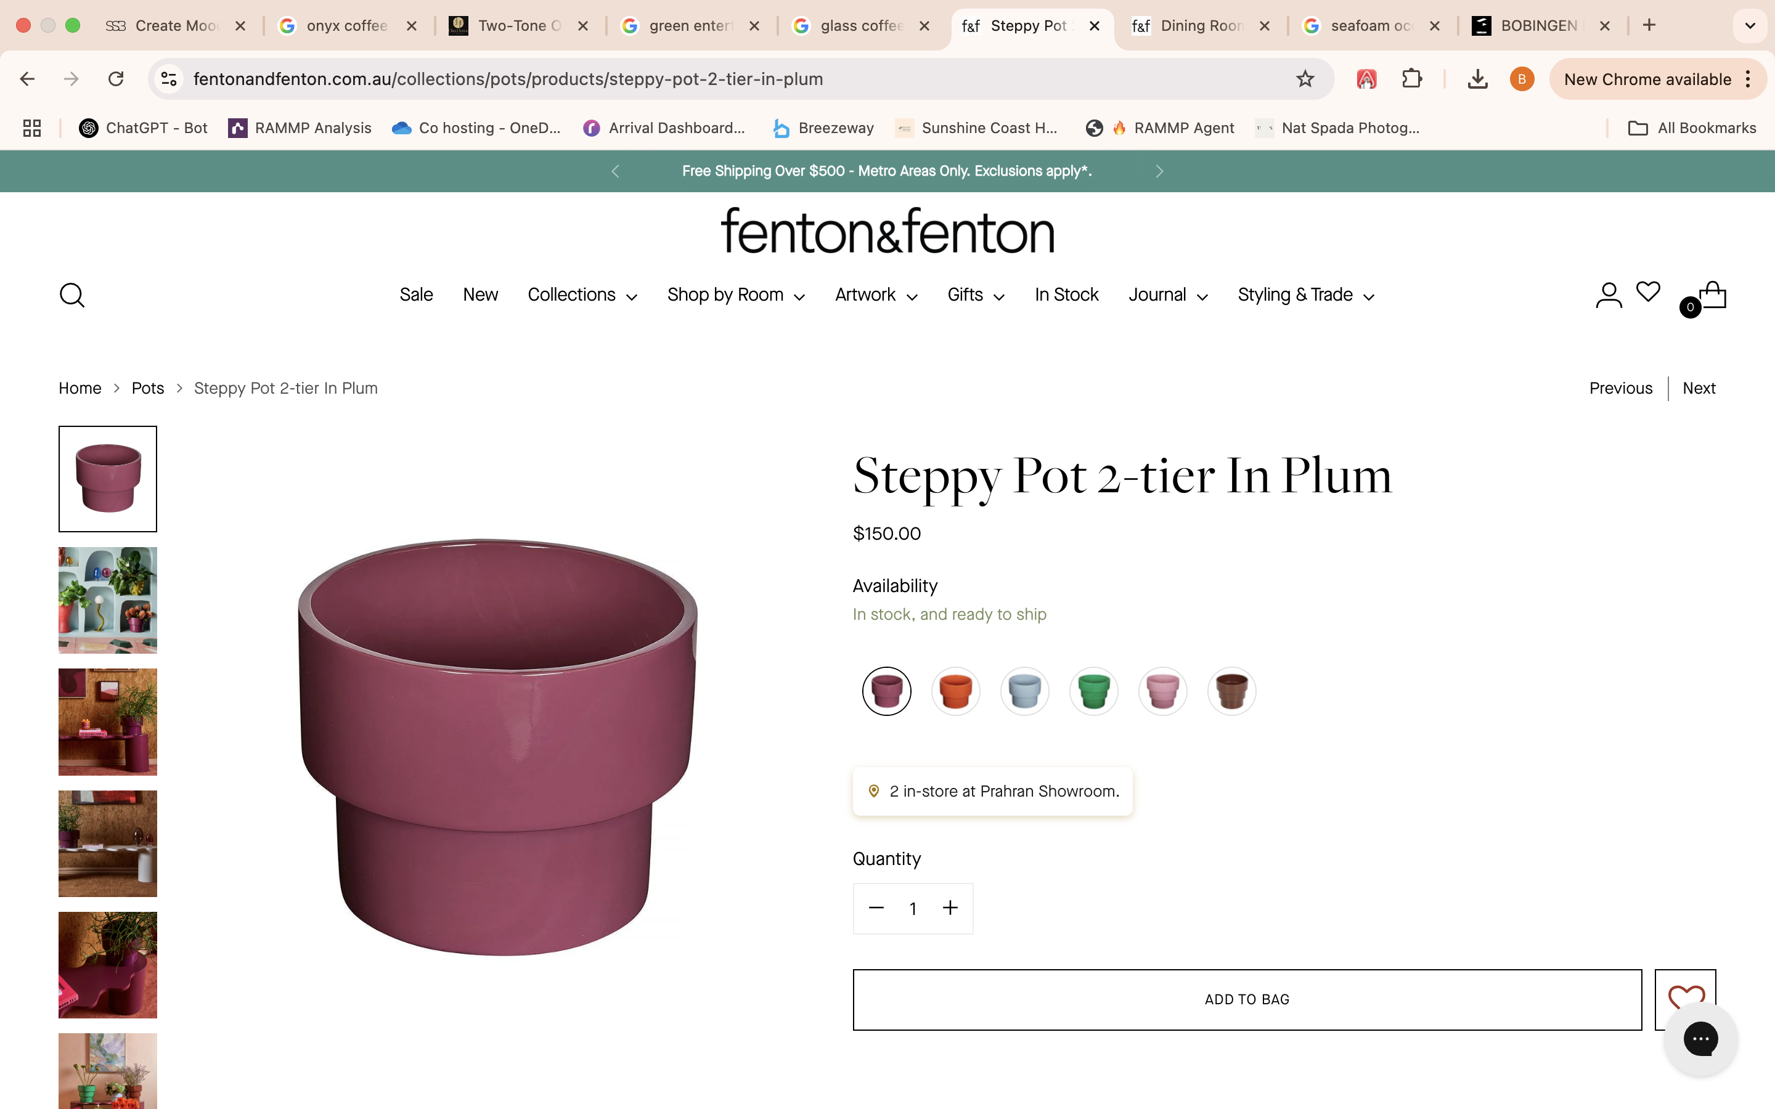This screenshot has width=1775, height=1109.
Task: Open the shopping bag icon
Action: tap(1712, 296)
